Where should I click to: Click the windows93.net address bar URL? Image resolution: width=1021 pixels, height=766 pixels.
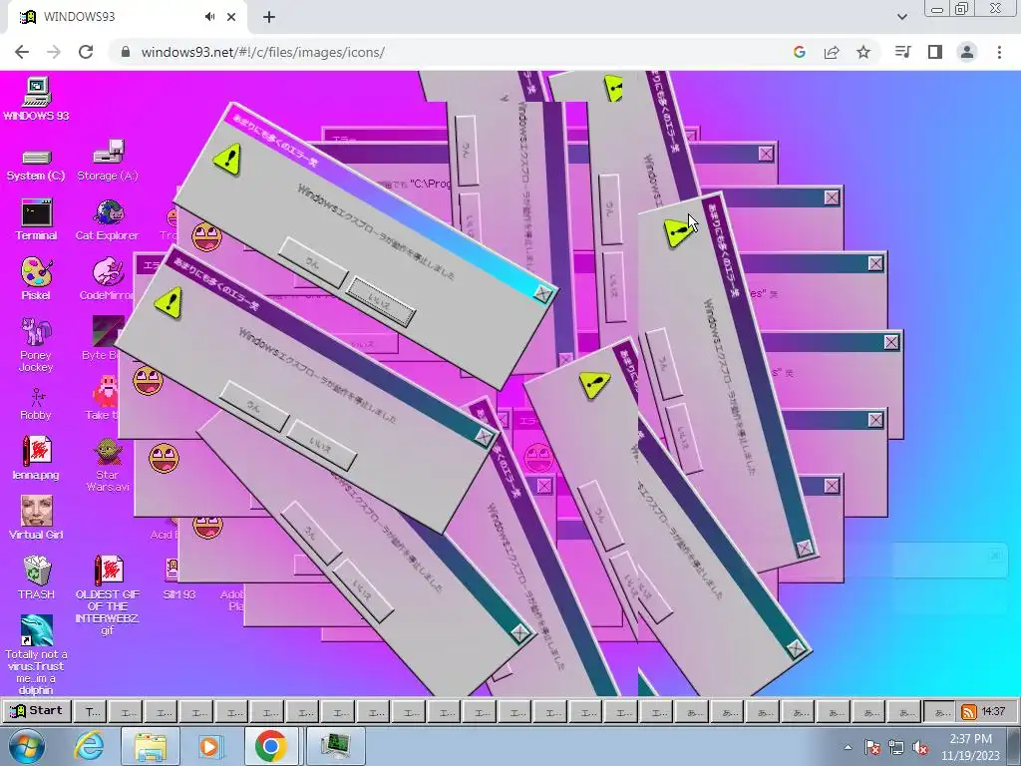click(263, 52)
